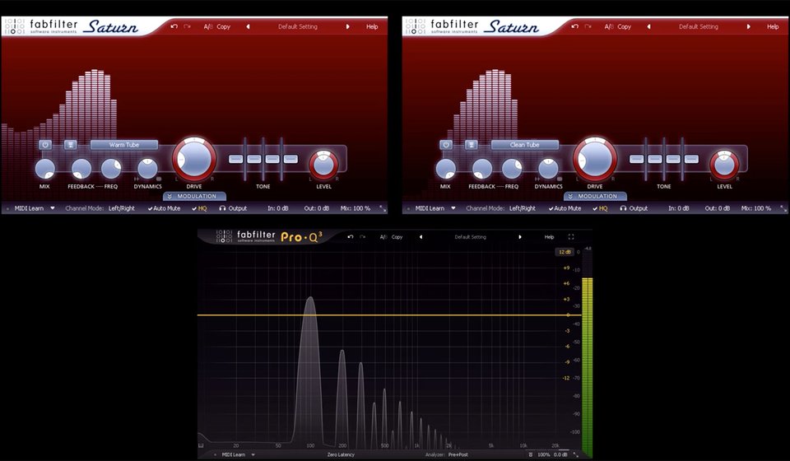The height and width of the screenshot is (461, 790).
Task: Click Pre+Post analyzer setting in Pro-Q 3
Action: coord(458,454)
